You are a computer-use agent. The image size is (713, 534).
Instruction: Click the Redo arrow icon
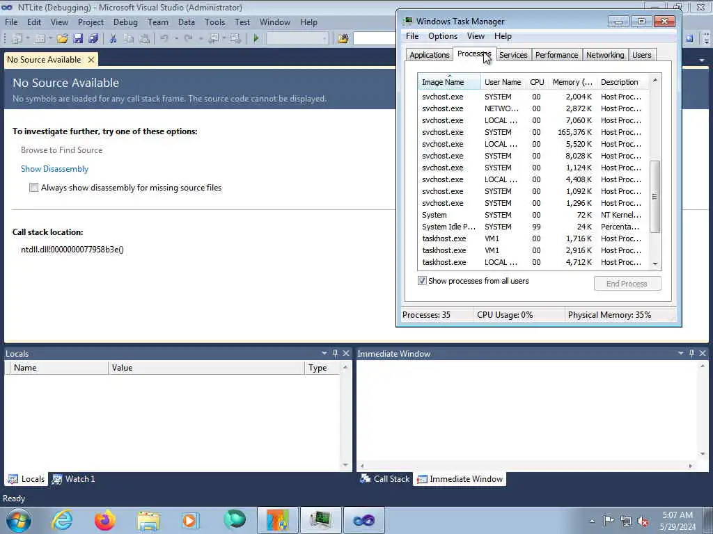pyautogui.click(x=188, y=39)
